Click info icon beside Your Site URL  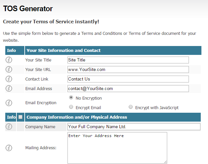[x=9, y=69]
